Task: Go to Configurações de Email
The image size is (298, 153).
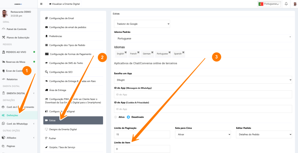Action: click(x=61, y=18)
